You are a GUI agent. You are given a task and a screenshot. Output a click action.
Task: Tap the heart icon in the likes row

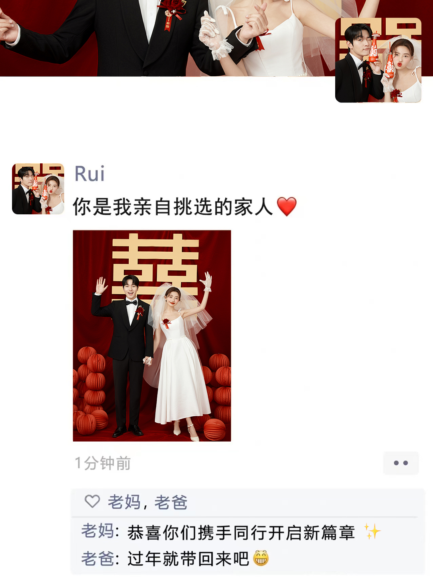click(92, 501)
